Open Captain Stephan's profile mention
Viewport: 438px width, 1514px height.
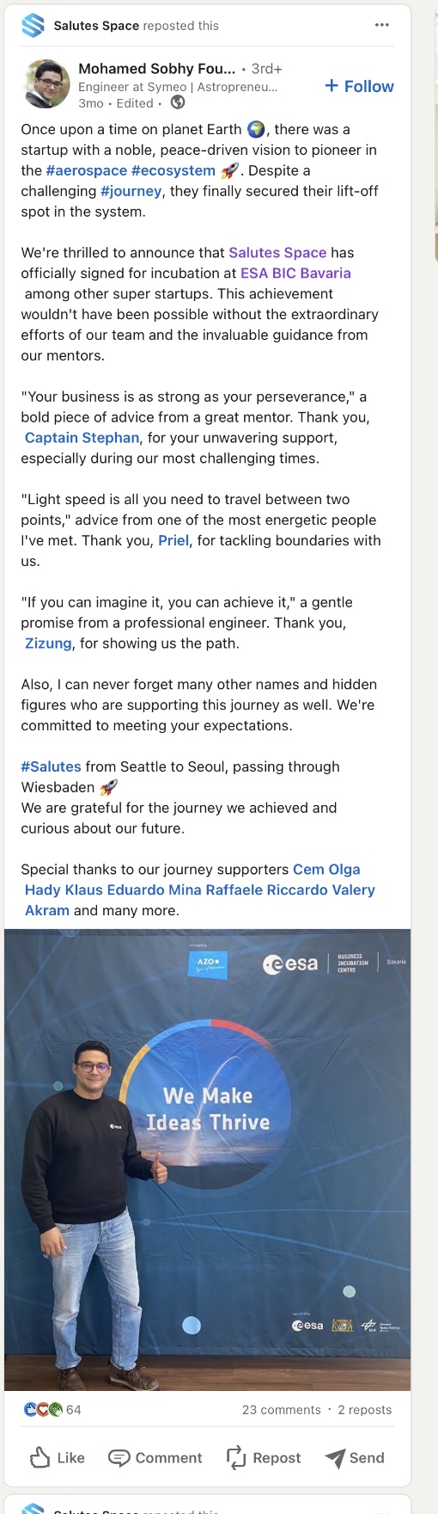82,438
